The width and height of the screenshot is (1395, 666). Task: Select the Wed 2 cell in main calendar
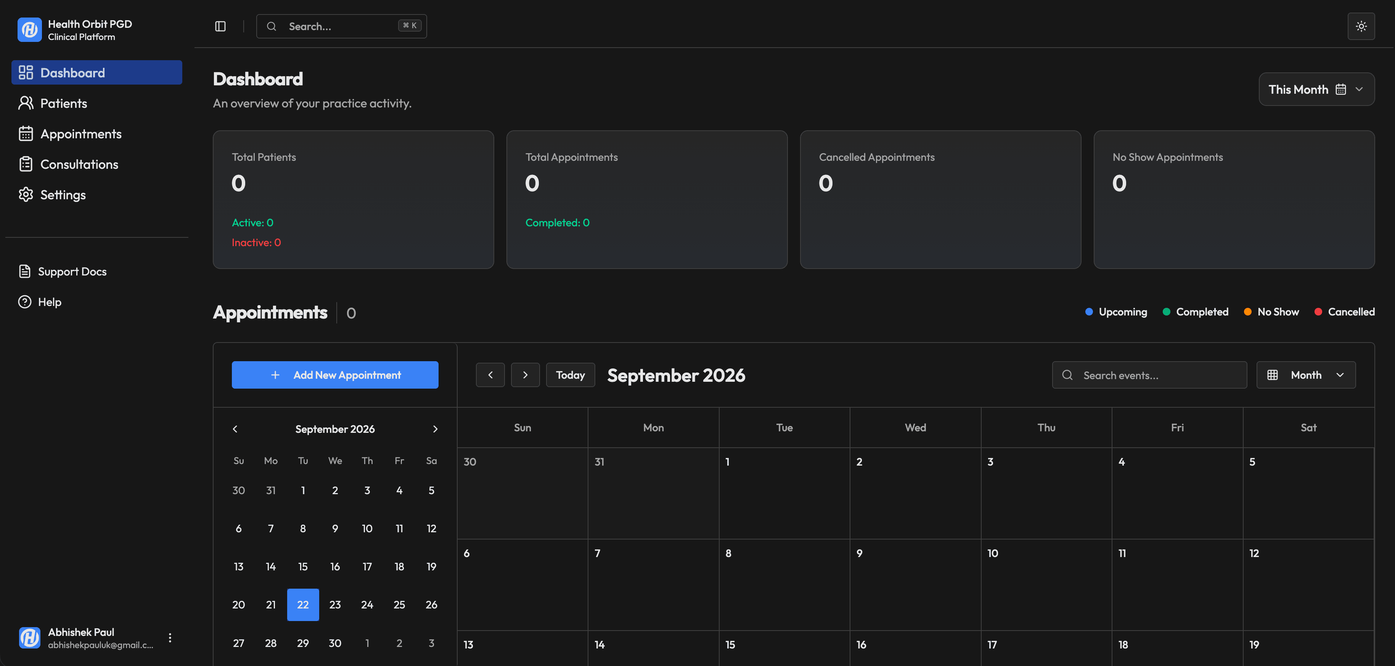pos(915,493)
